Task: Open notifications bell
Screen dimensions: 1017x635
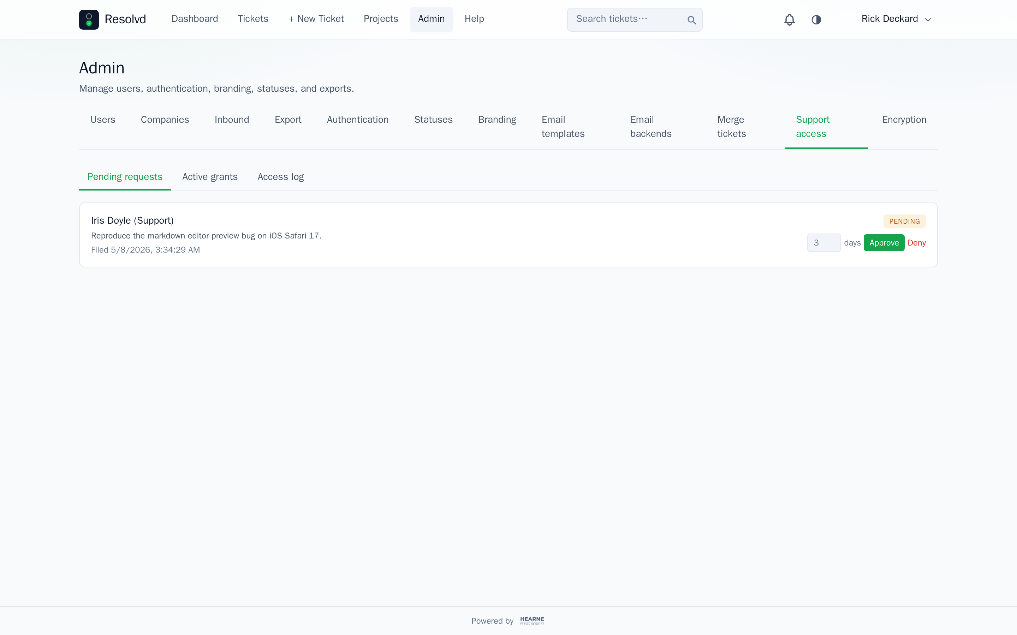Action: click(x=789, y=20)
